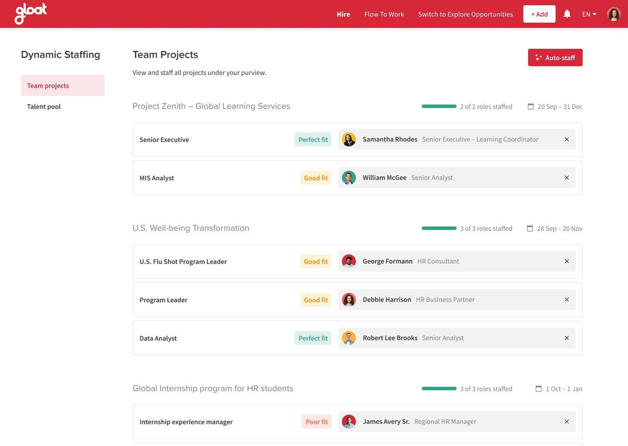Click the 28 Sep – 20 Nov date range

tap(560, 228)
